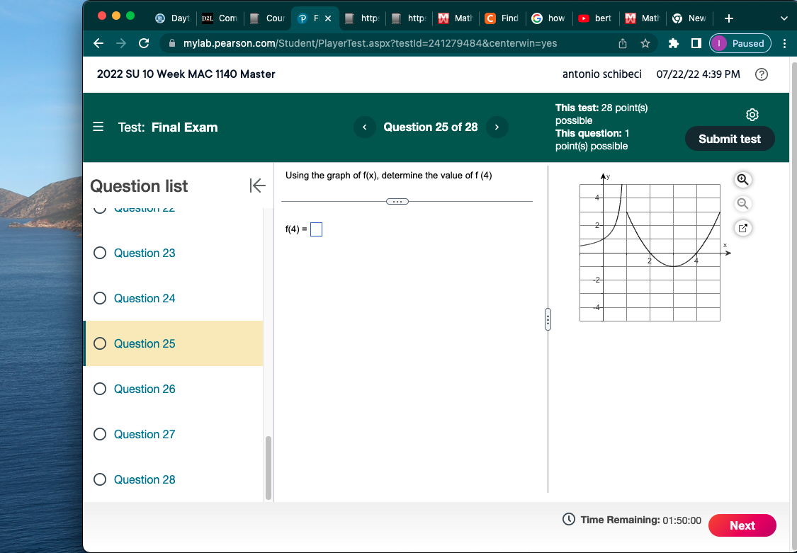Open the test hamburger menu
Screen dimensions: 797x553
click(x=98, y=127)
